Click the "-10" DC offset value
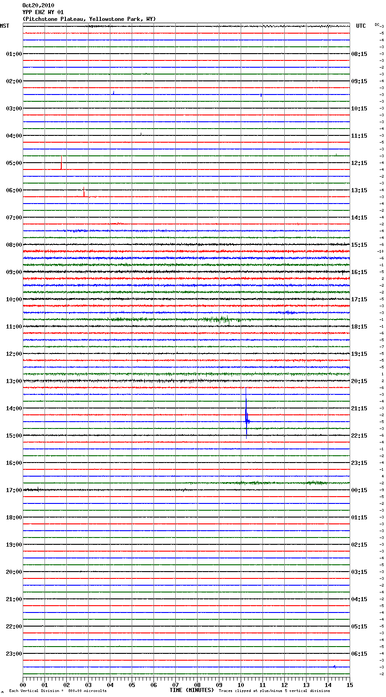 coord(381,252)
